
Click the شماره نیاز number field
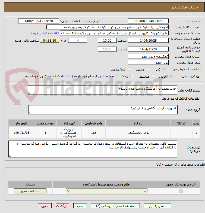point(148,21)
